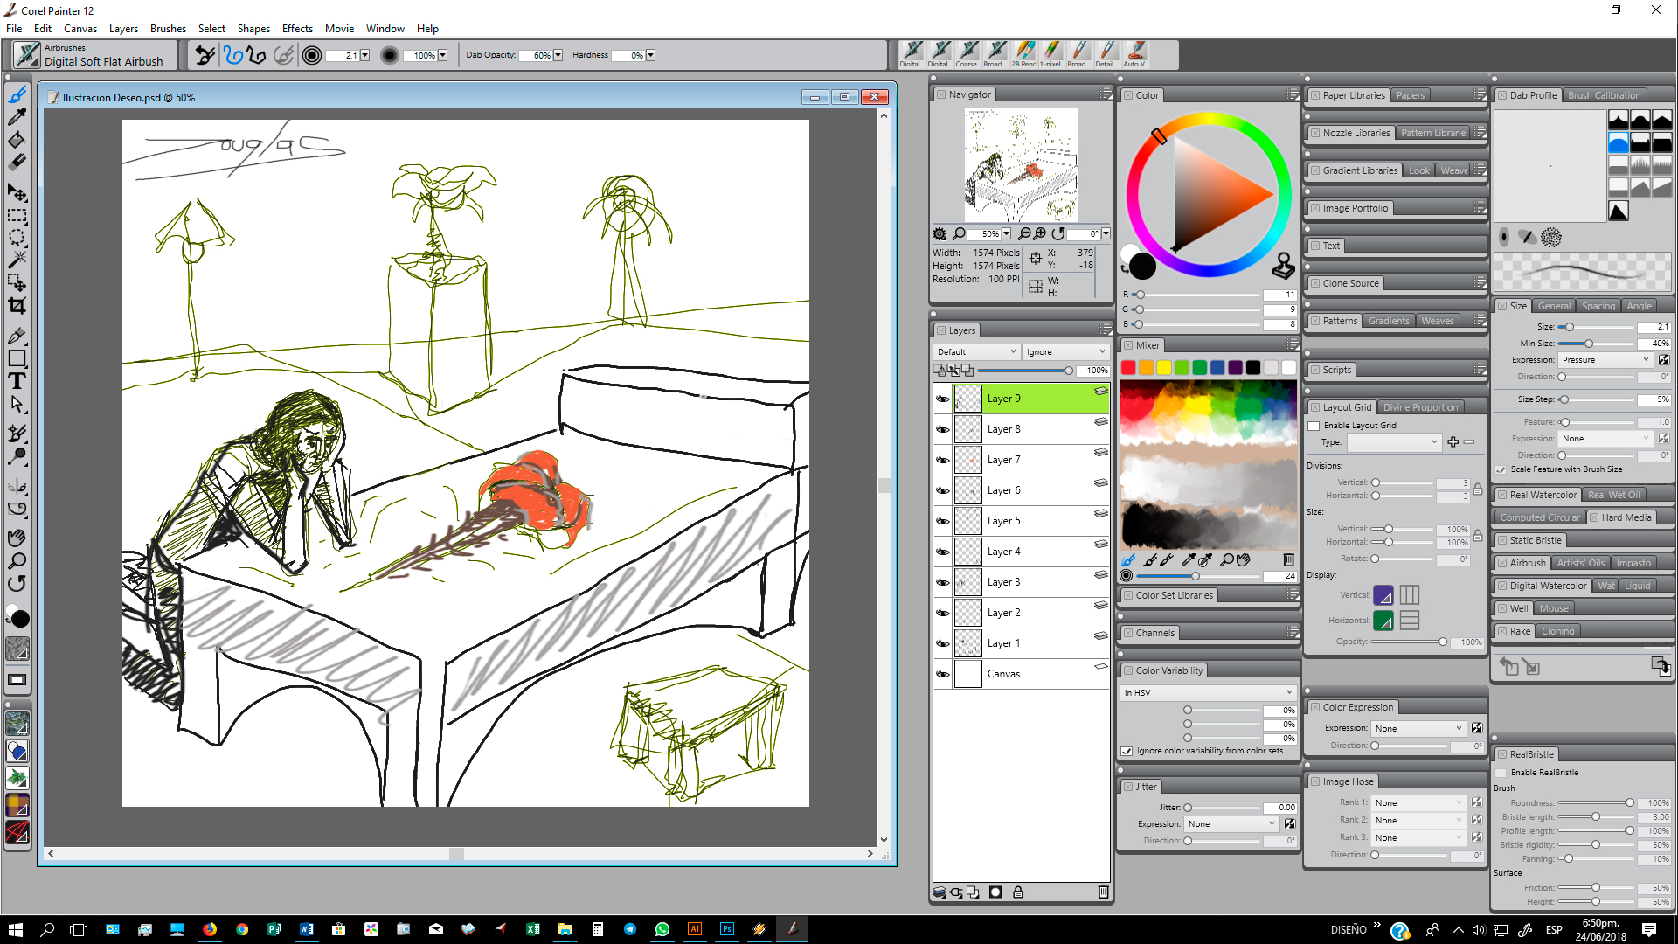
Task: Select the Dropper tool
Action: (x=17, y=117)
